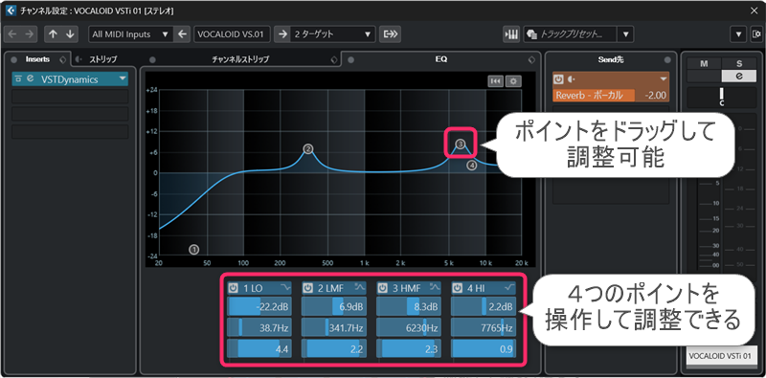
Task: Click EQ tab diamond bypass icon
Action: coord(532,59)
